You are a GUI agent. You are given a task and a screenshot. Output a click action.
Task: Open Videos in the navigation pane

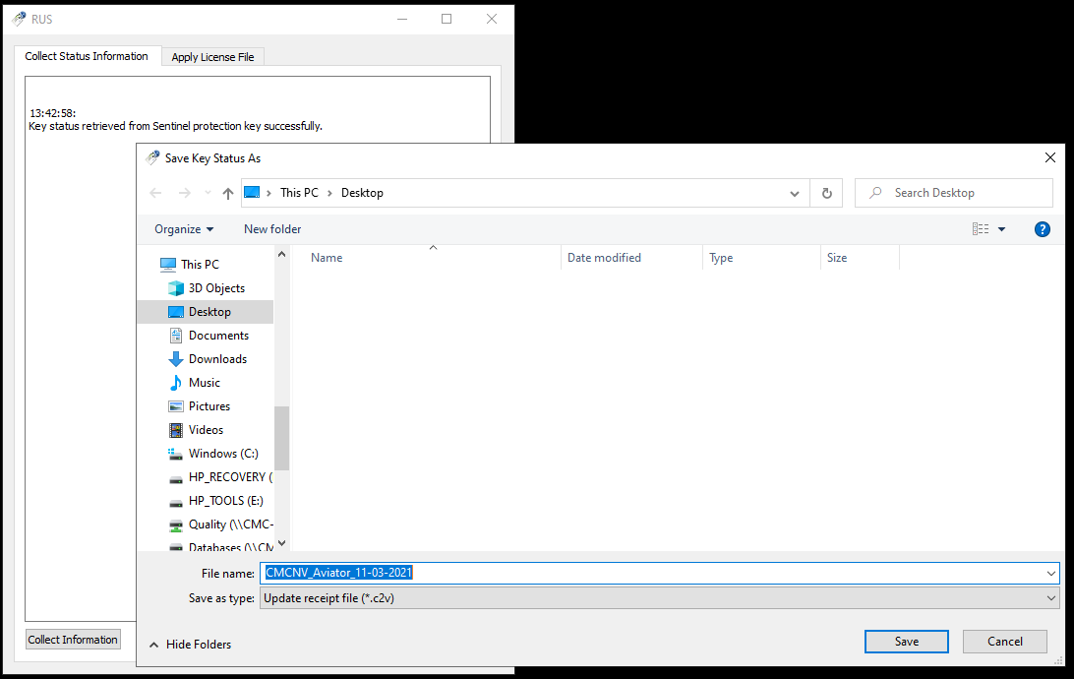[207, 430]
